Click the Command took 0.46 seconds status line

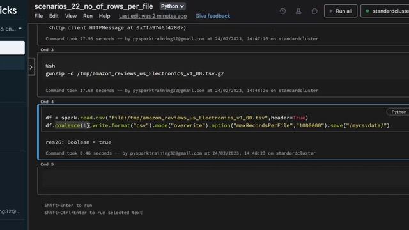tap(180, 153)
